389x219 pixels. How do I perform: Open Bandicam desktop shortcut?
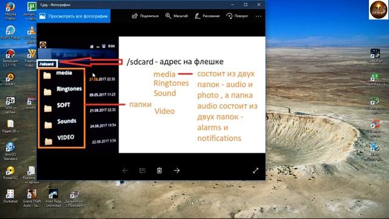click(x=10, y=58)
